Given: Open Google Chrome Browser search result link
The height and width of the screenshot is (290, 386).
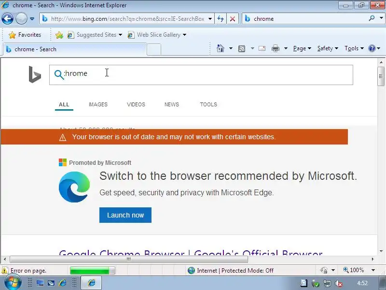Looking at the screenshot, I should [191, 253].
